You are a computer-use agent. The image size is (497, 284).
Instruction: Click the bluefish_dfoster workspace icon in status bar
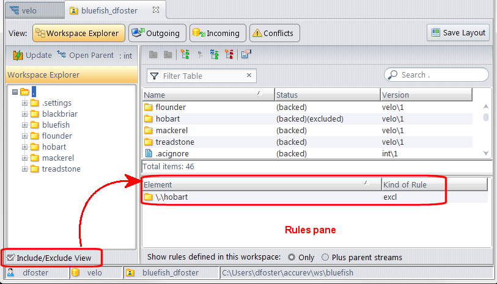(x=130, y=272)
